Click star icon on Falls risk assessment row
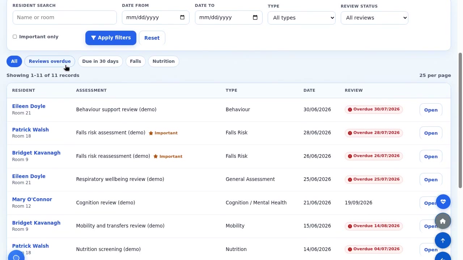Viewport: 463px width, 260px height. [x=151, y=133]
